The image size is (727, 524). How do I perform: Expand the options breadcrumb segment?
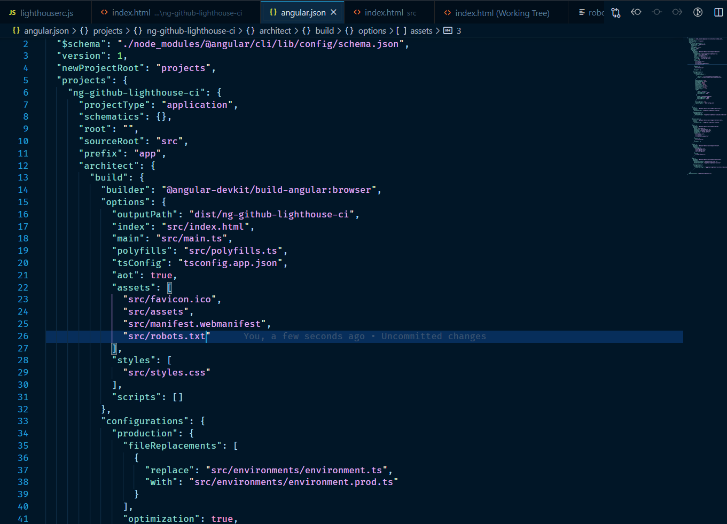(x=372, y=31)
